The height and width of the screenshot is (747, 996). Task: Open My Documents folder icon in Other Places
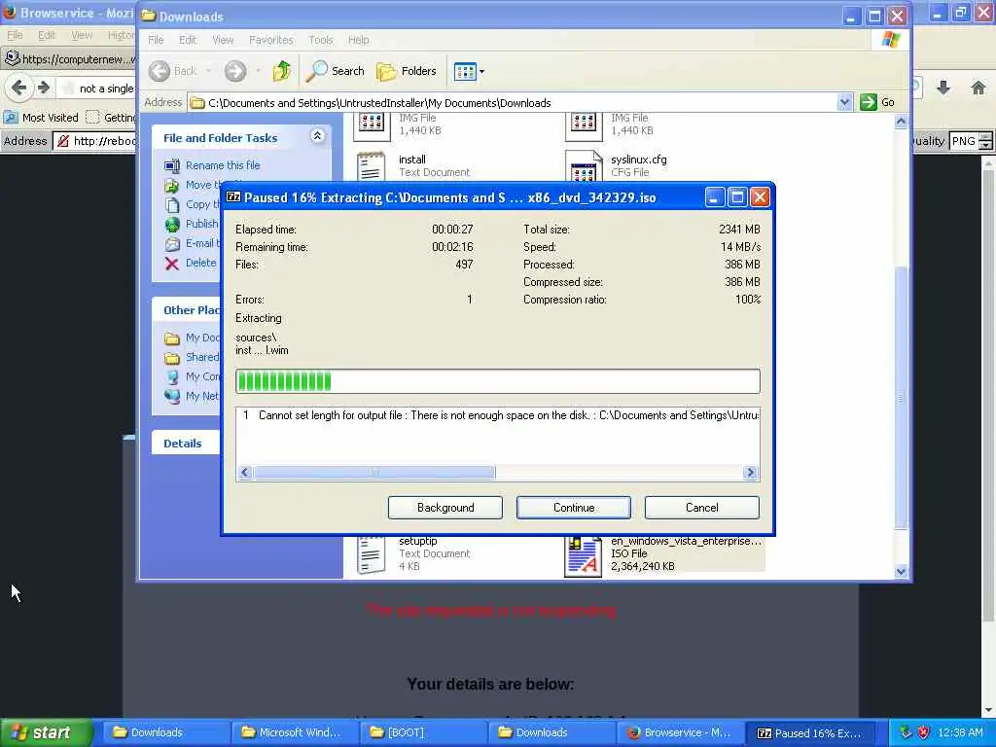171,338
